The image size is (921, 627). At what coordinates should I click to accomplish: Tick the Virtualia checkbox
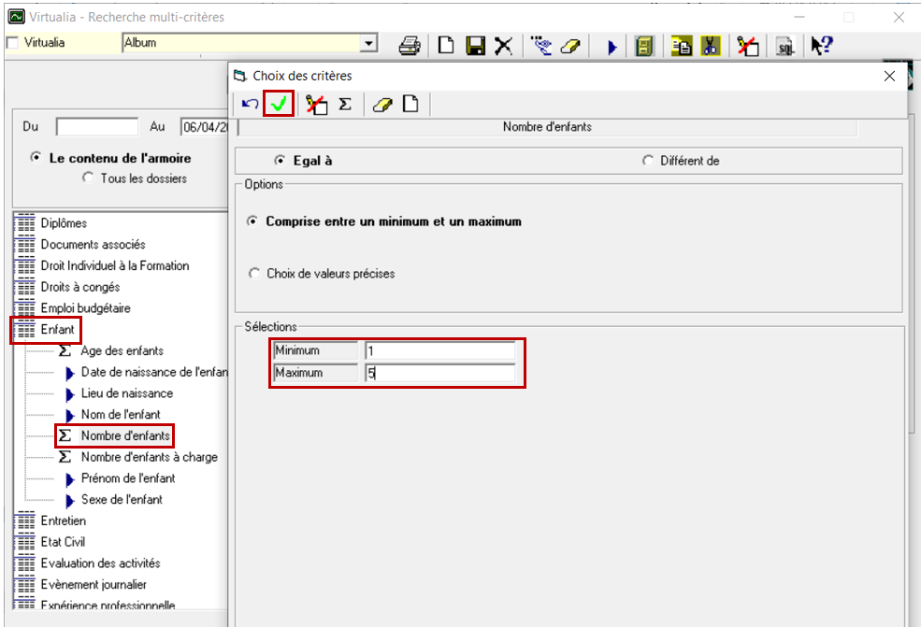[x=12, y=43]
